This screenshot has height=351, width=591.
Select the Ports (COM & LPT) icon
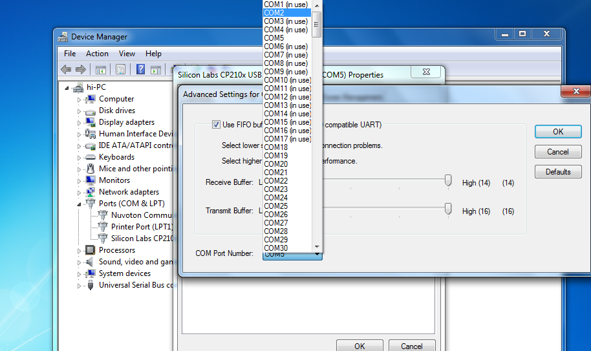[91, 204]
